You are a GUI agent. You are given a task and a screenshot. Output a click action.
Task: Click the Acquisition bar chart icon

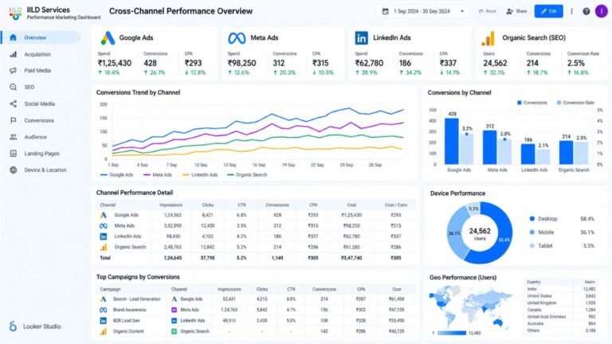(x=14, y=54)
